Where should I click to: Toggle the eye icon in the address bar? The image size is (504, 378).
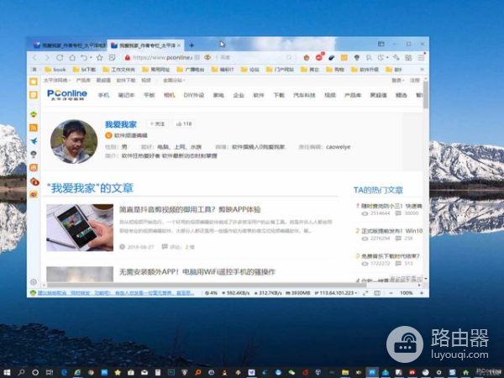click(207, 57)
